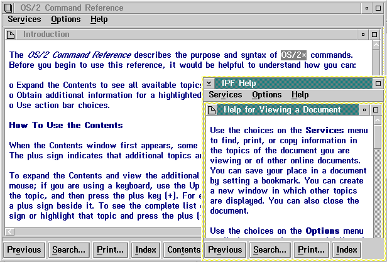Click the italic "OS/2 Command Reference" text
387x262 pixels.
(x=79, y=55)
